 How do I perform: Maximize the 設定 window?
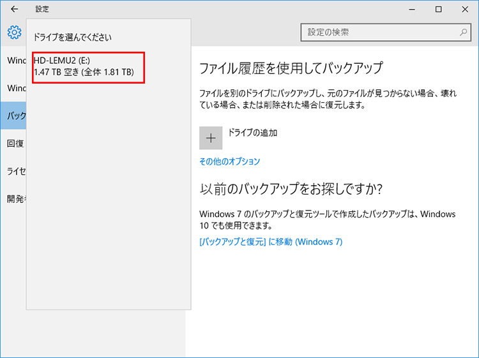(x=438, y=9)
